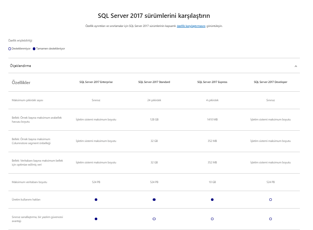The width and height of the screenshot is (313, 230).
Task: Click Developer İşletim sistemi maksimum boyutu in Columnstore row
Action: [x=270, y=141]
